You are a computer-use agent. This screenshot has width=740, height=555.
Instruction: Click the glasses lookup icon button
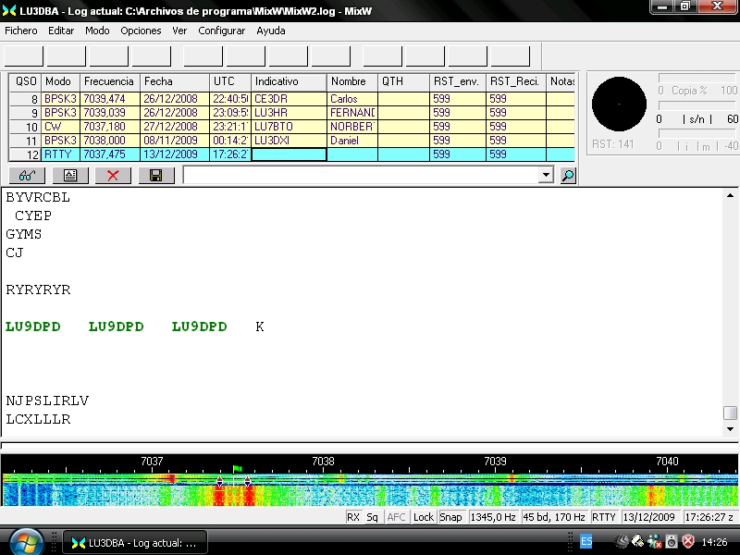coord(27,175)
